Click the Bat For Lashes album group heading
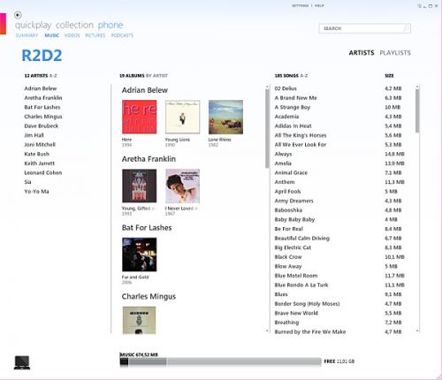The width and height of the screenshot is (442, 380). pos(147,228)
